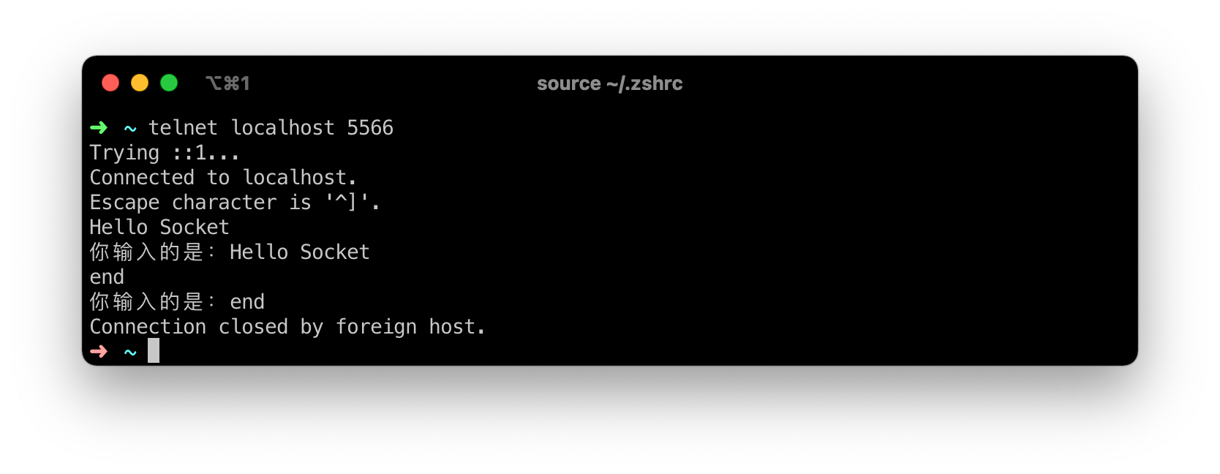Viewport: 1220px width, 474px height.
Task: Click the red close traffic-light icon
Action: 110,83
